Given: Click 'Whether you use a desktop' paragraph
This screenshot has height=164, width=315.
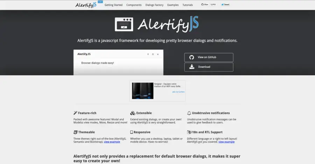Looking at the screenshot, I should click(156, 140).
